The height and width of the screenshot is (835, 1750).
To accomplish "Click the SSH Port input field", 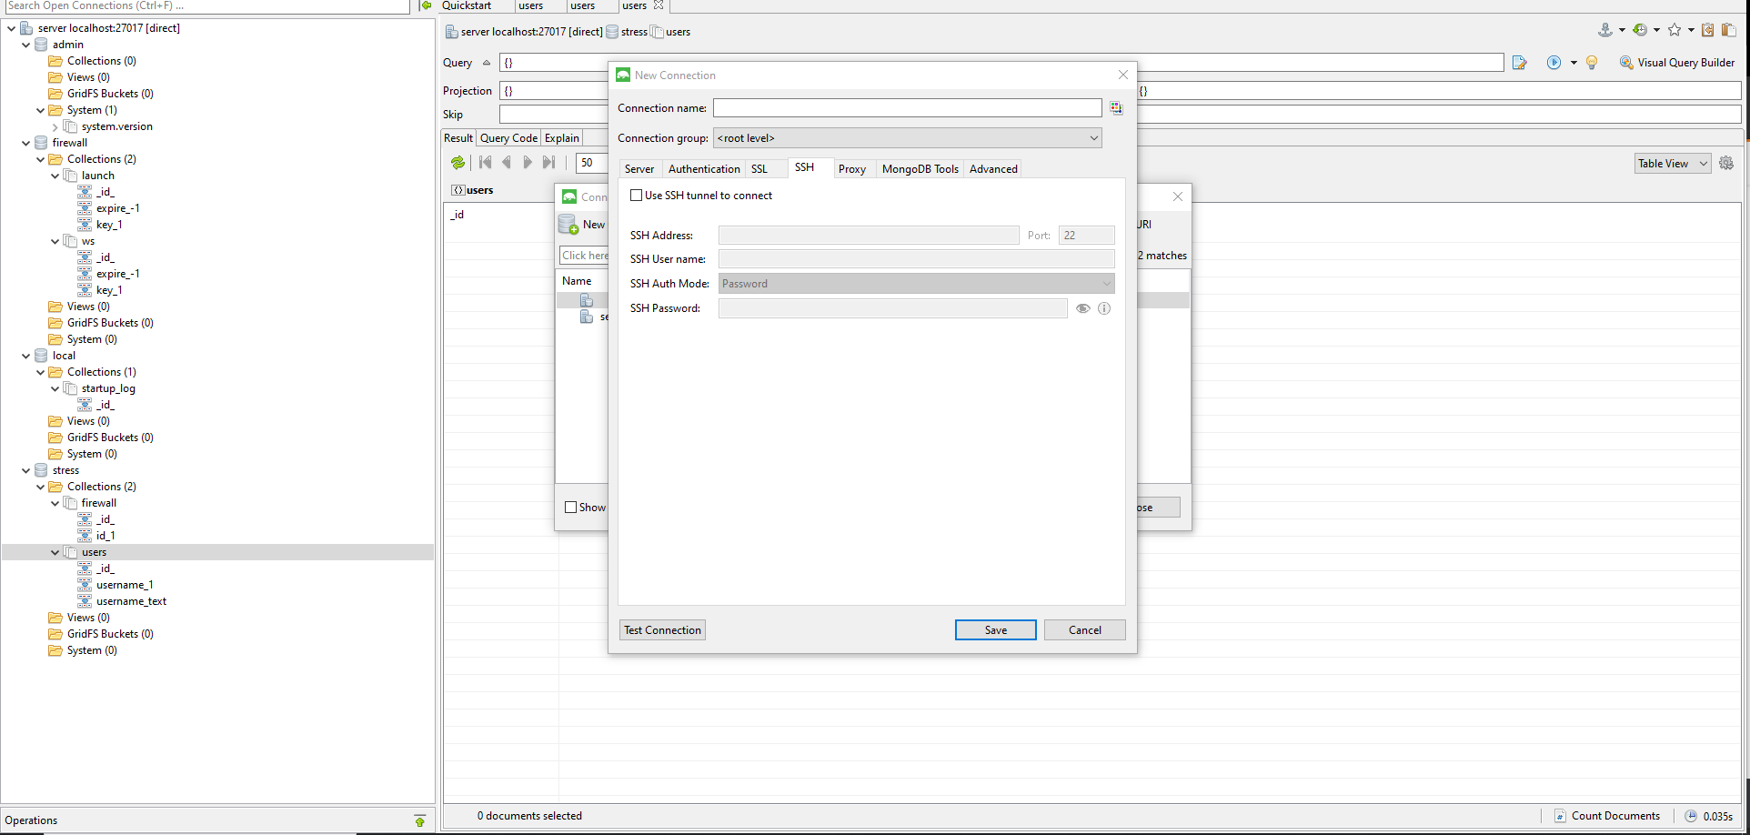I will [x=1086, y=235].
